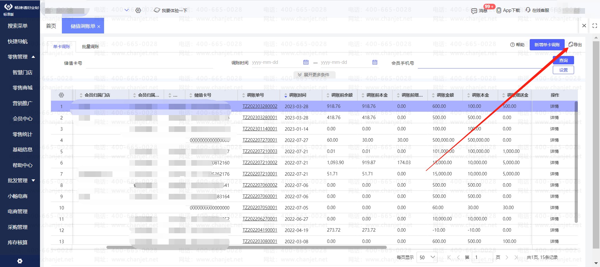Click the 储值卡号 input field
The image size is (600, 267).
pyautogui.click(x=149, y=63)
